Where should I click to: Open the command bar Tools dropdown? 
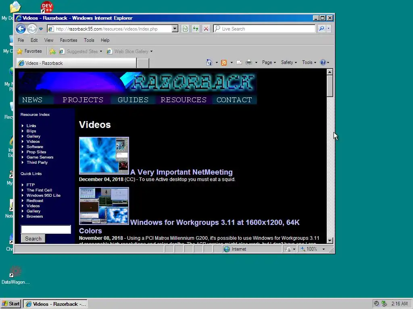(x=309, y=62)
